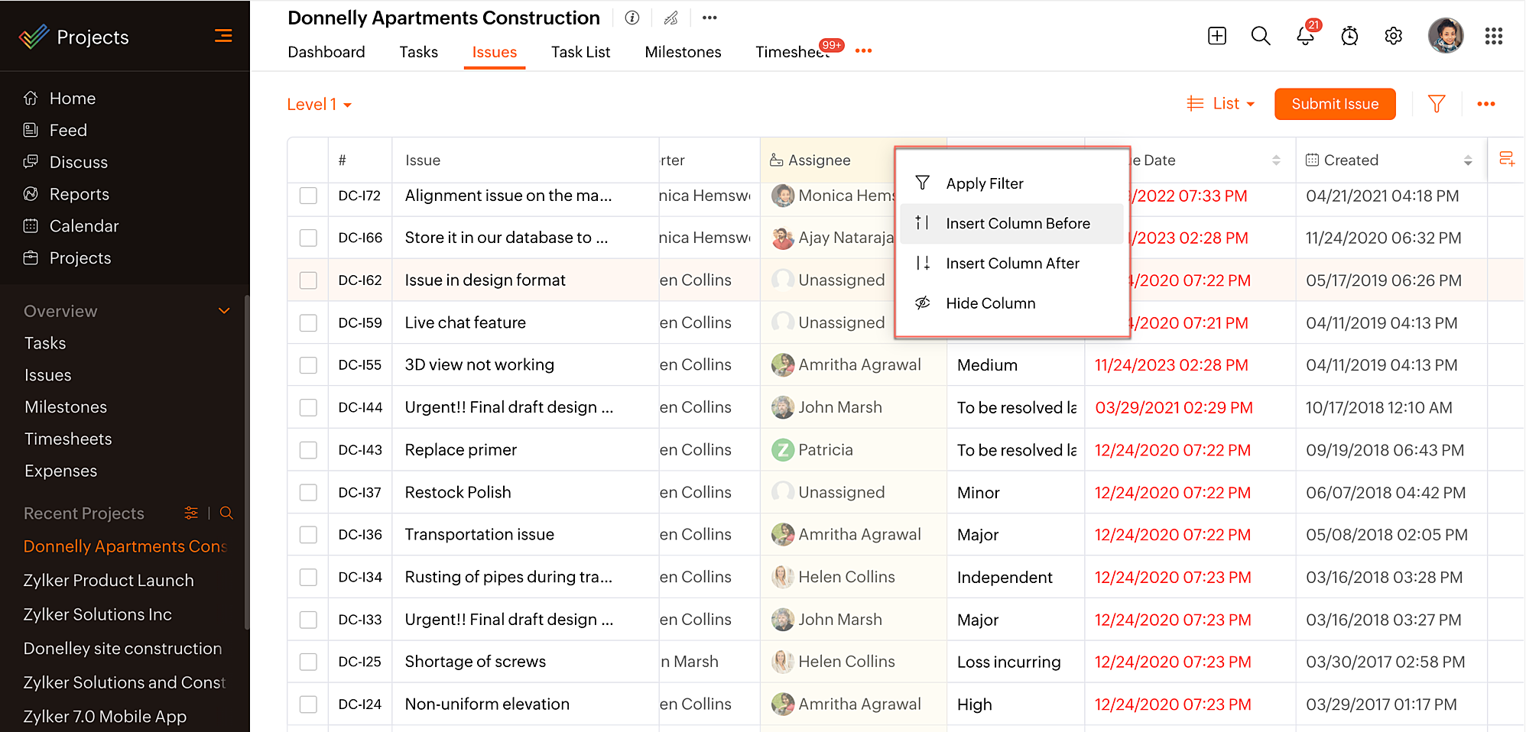Viewport: 1526px width, 732px height.
Task: Select the DC-I44 row checkbox
Action: [x=308, y=407]
